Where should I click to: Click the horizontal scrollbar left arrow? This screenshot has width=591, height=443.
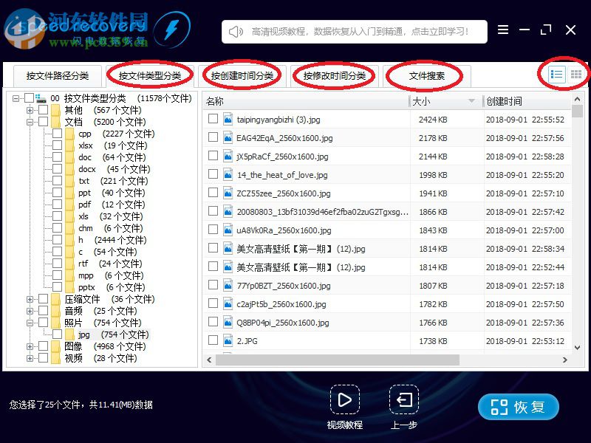click(x=210, y=360)
